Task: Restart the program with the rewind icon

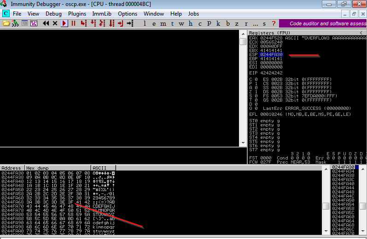Action: [x=46, y=23]
